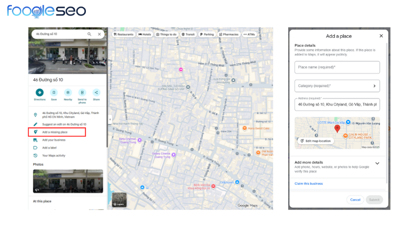This screenshot has width=414, height=233.
Task: Click the foogleseo logo
Action: coord(46,11)
